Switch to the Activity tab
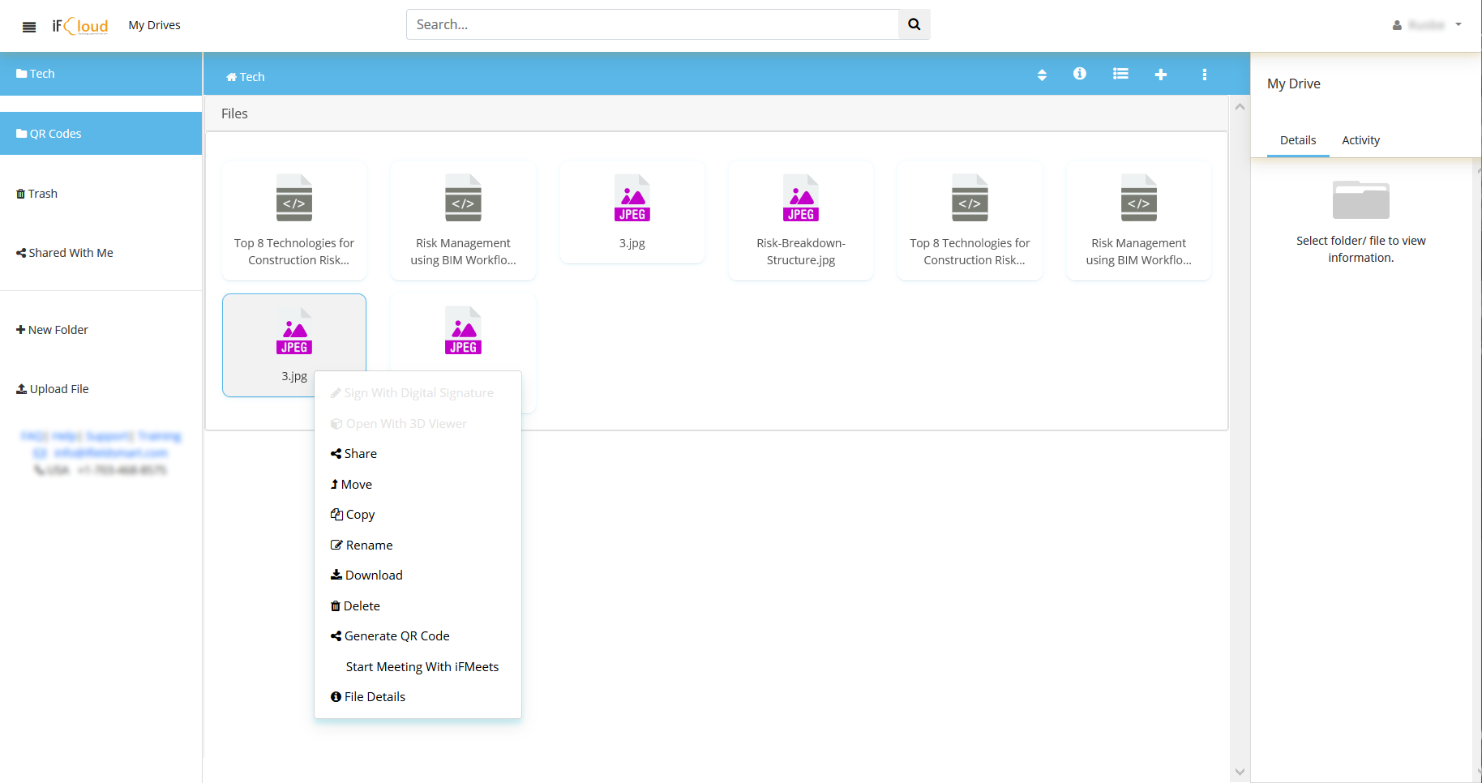This screenshot has height=783, width=1482. [1360, 140]
